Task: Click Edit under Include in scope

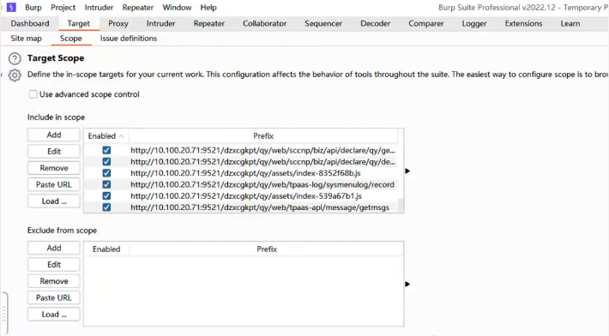Action: (x=53, y=152)
